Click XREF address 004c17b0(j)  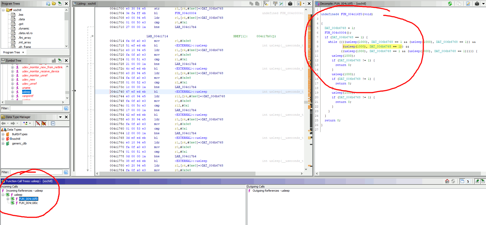(x=266, y=36)
